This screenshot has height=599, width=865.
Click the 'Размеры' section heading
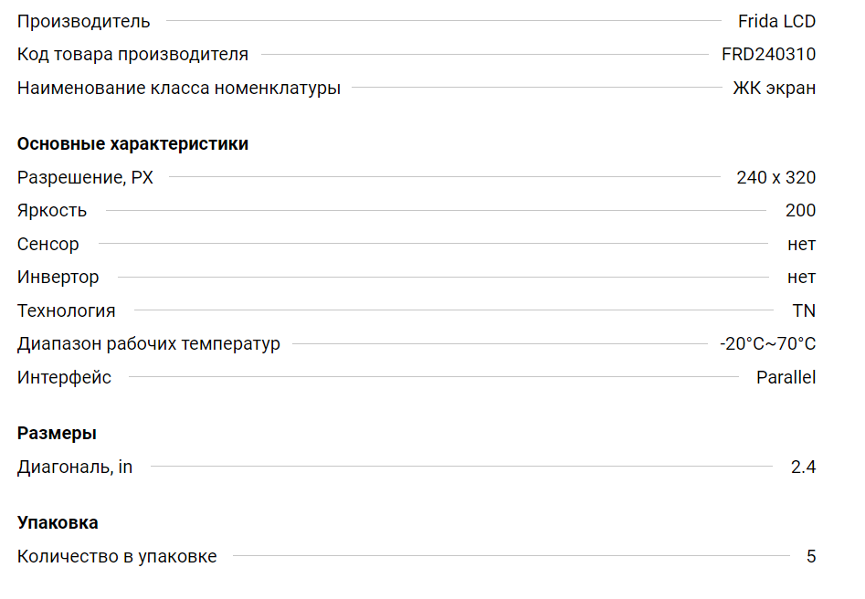click(57, 433)
